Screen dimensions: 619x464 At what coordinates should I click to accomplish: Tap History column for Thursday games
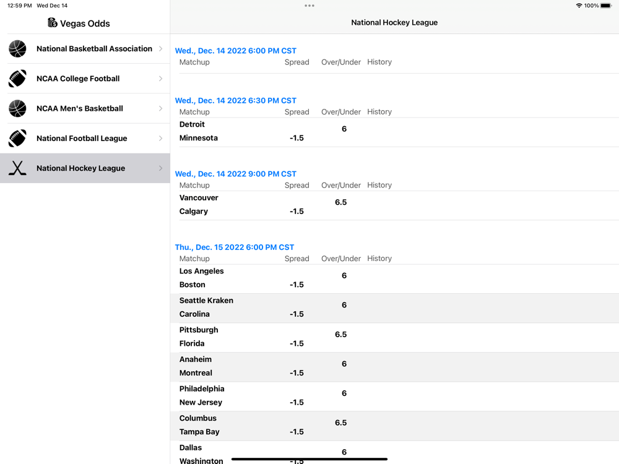point(379,259)
